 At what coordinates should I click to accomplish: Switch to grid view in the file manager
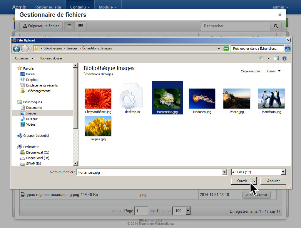click(x=80, y=26)
